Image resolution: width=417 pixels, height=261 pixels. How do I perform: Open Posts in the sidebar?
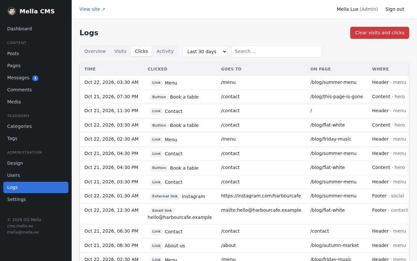pyautogui.click(x=36, y=54)
